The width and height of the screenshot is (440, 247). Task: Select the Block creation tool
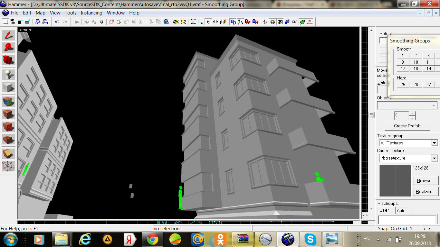[x=9, y=87]
